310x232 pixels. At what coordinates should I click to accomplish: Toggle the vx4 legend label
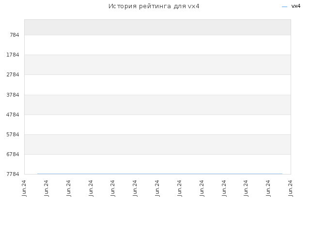(x=296, y=6)
